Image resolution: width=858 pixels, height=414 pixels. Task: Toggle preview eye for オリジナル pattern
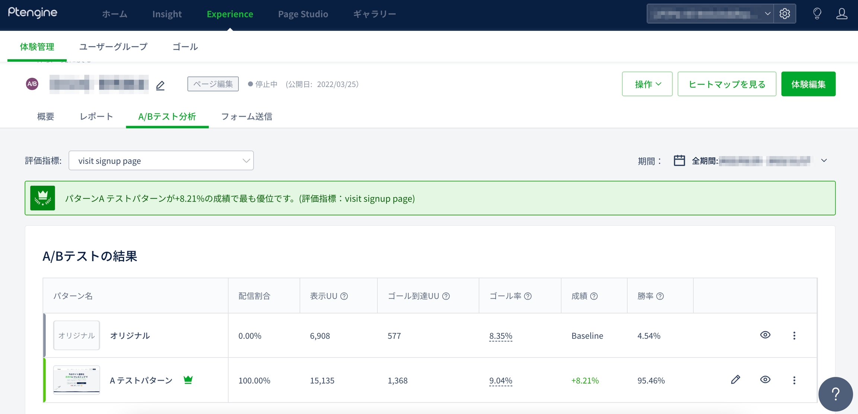click(x=765, y=335)
